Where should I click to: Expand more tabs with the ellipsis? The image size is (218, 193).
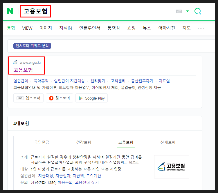click(201, 28)
